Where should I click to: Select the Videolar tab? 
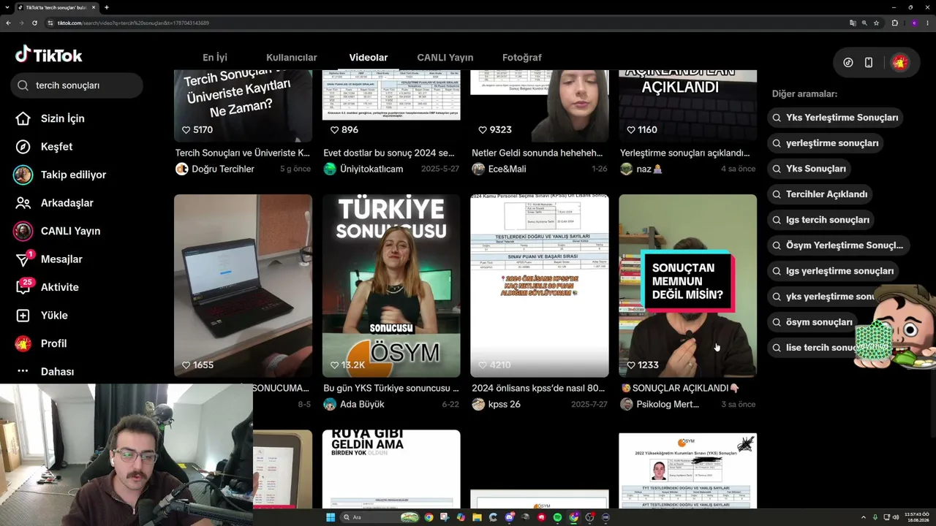[369, 58]
